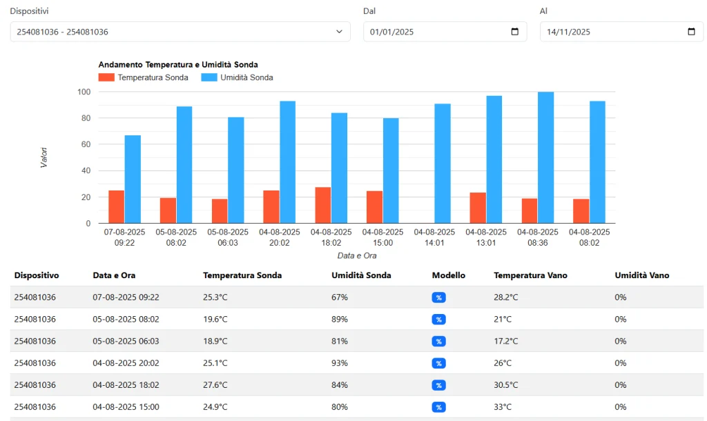This screenshot has height=421, width=707.
Task: Click the Temperatura Vano column header
Action: tap(530, 275)
